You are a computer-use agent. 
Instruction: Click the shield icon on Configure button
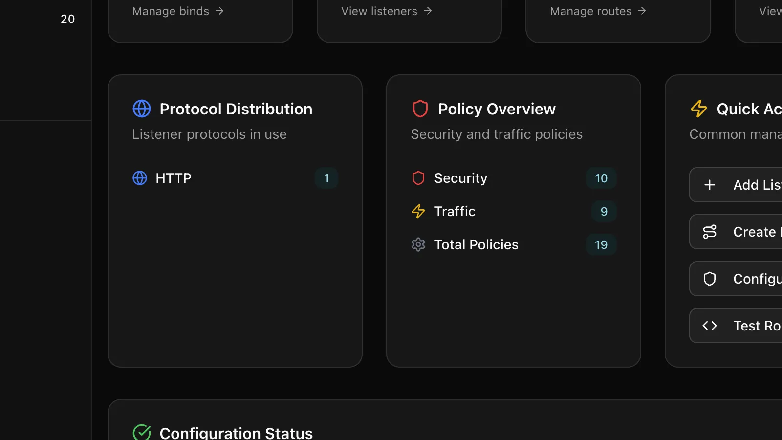(710, 279)
